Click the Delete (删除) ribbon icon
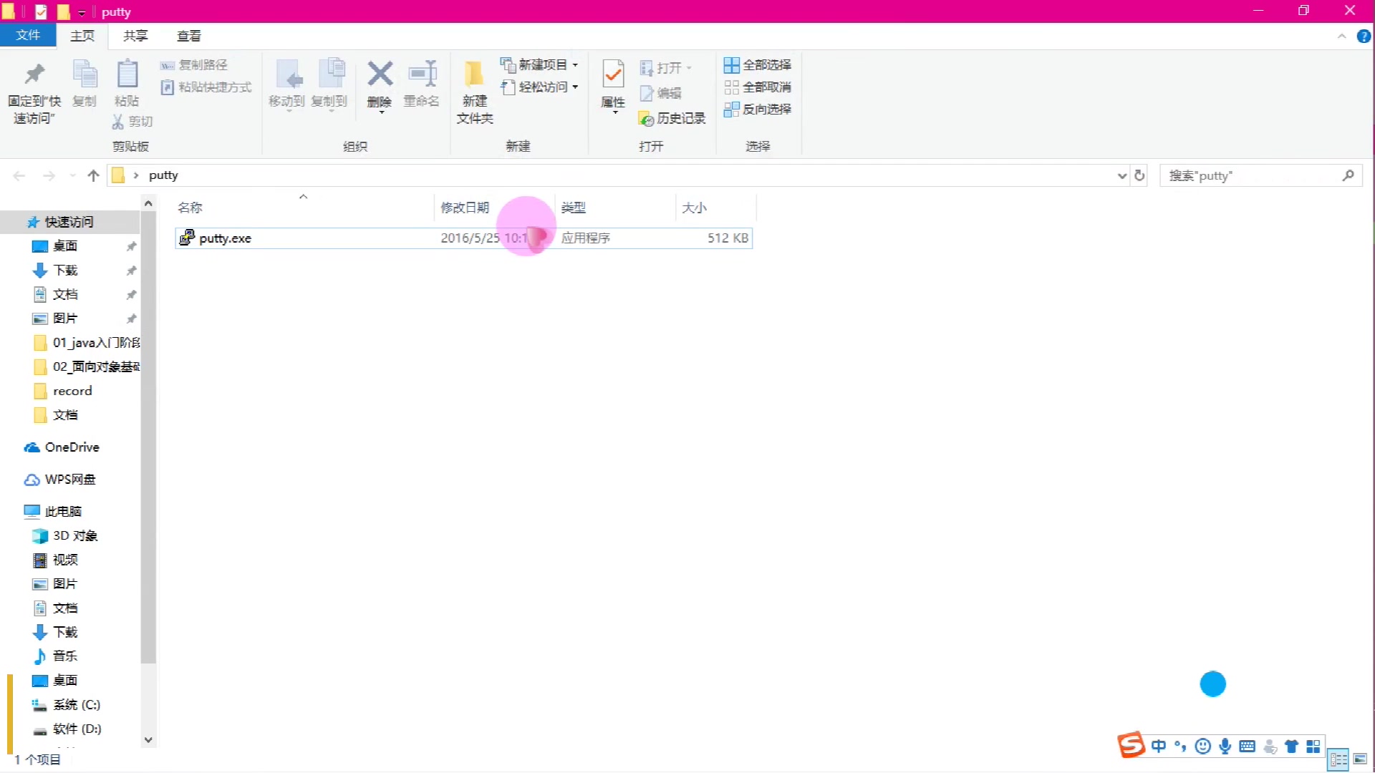 point(380,75)
